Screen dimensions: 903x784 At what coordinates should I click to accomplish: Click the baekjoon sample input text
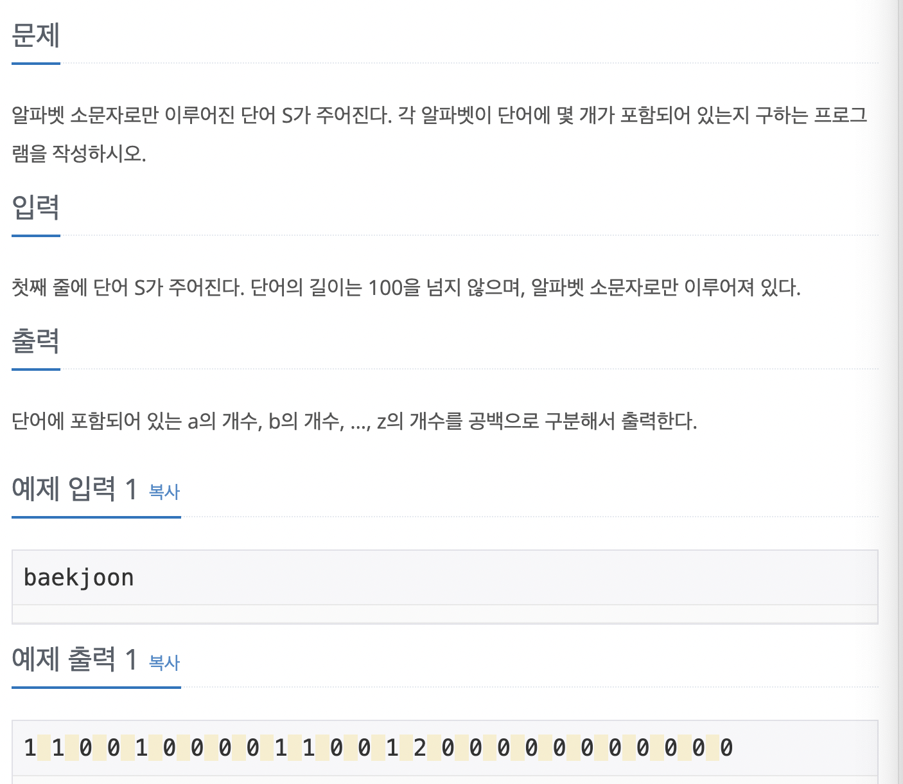pyautogui.click(x=78, y=578)
